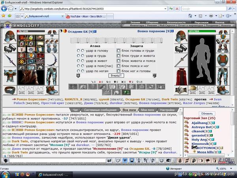The image size is (237, 178).
Task: Click shield refresh icon under defense list
Action: (154, 76)
